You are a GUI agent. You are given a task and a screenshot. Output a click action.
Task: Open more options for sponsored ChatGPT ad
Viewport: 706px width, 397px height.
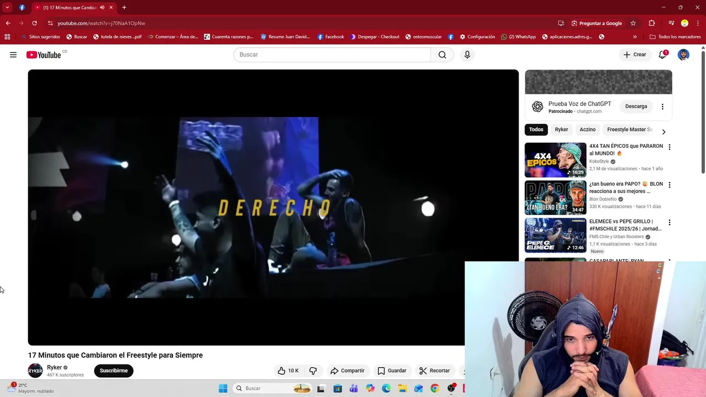662,106
